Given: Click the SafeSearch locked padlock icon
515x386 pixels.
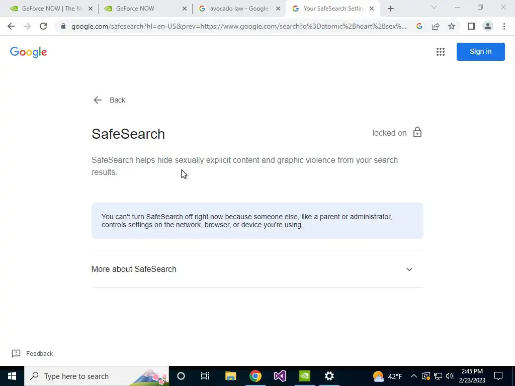Looking at the screenshot, I should 417,132.
